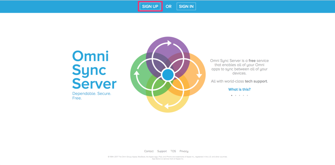The image size is (335, 165).
Task: Select the third carousel dot
Action: pyautogui.click(x=239, y=96)
